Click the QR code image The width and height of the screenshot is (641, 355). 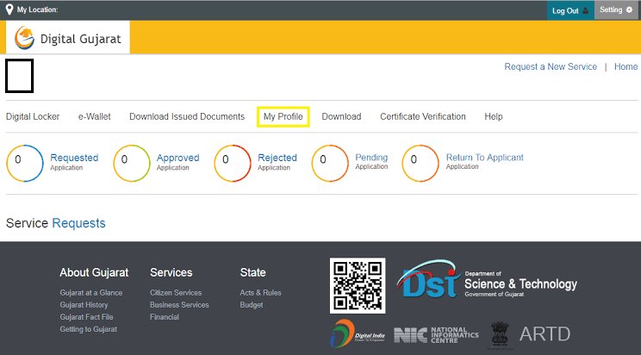[358, 285]
